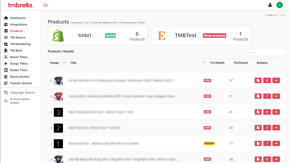Screen dimensions: 290x163
Task: Toggle the eye icon for the row with 27 found
Action: [276, 143]
